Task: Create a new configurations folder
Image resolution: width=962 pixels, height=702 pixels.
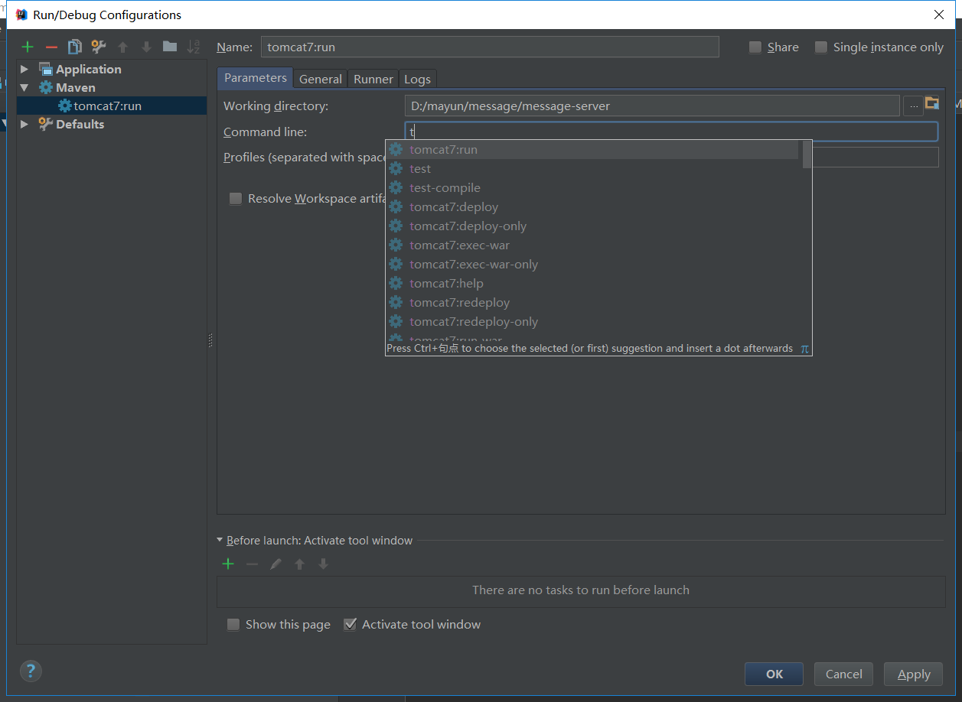Action: (x=169, y=46)
